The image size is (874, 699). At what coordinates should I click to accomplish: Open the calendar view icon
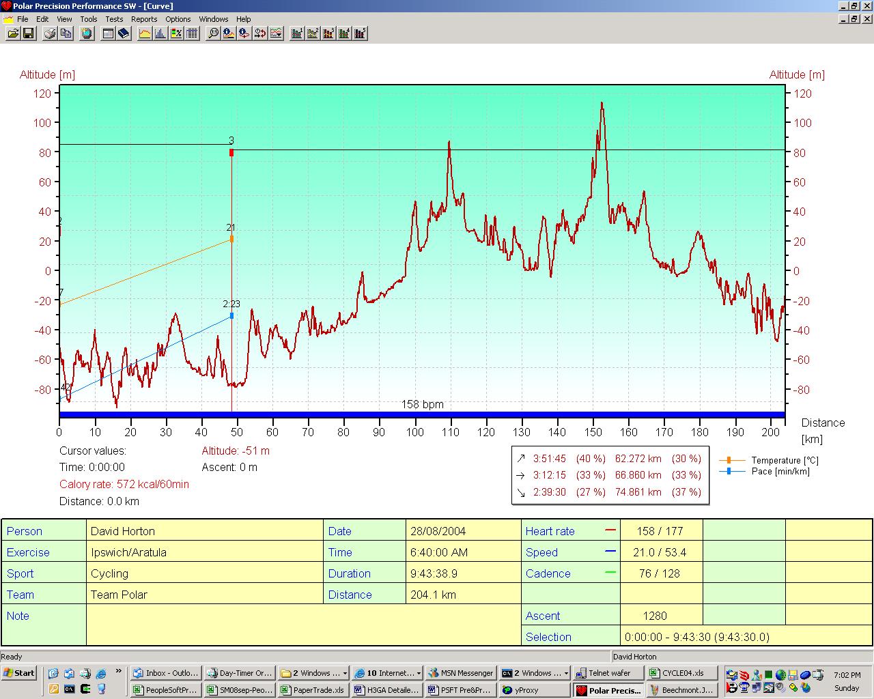tap(108, 33)
